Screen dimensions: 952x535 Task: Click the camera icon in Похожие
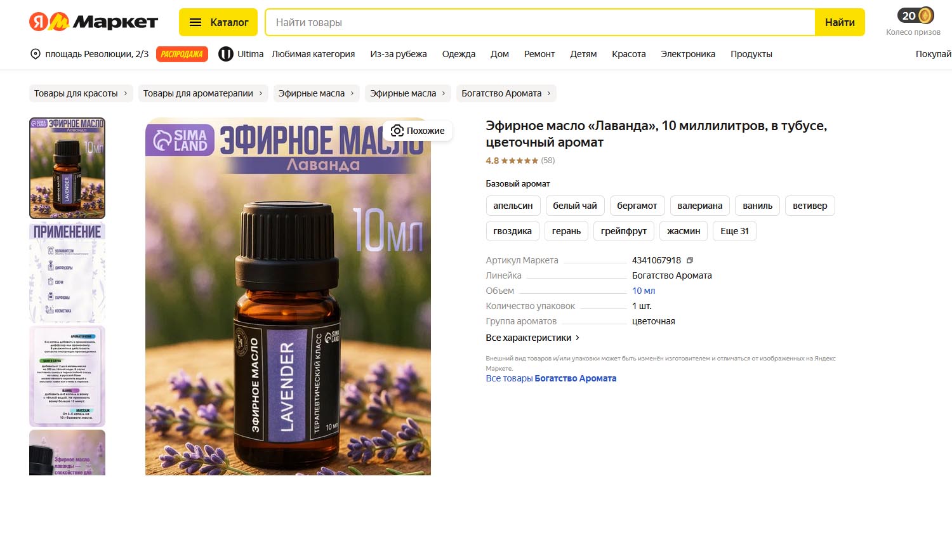pos(397,131)
